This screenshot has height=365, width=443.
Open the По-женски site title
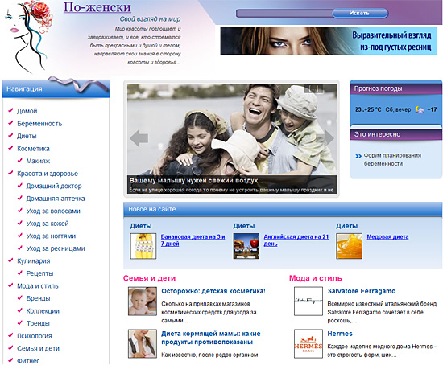[97, 7]
